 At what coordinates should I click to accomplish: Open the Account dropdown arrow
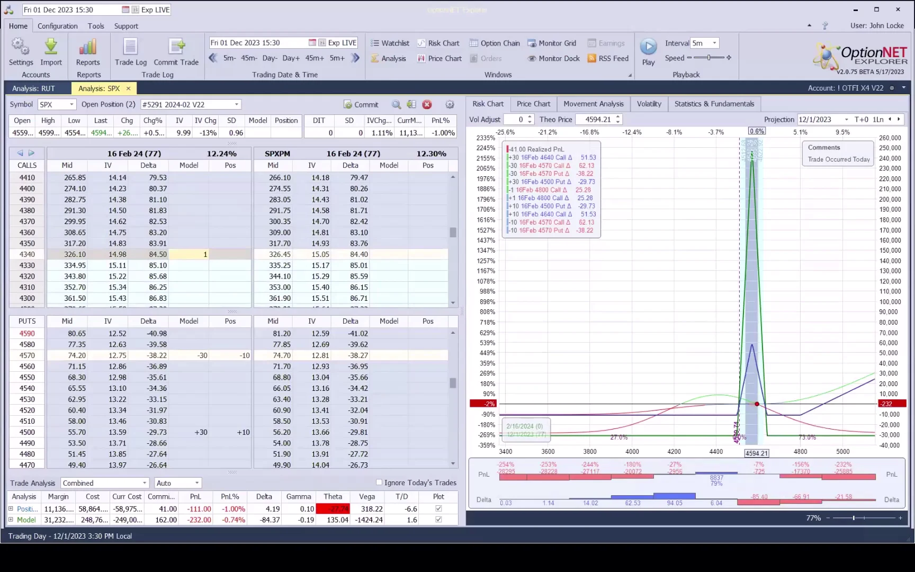pos(903,88)
